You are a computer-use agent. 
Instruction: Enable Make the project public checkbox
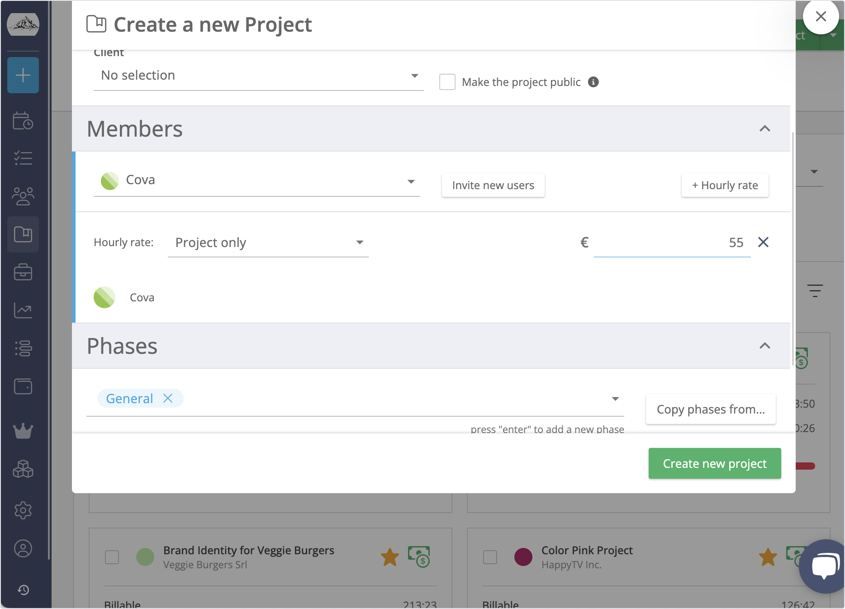pyautogui.click(x=447, y=82)
